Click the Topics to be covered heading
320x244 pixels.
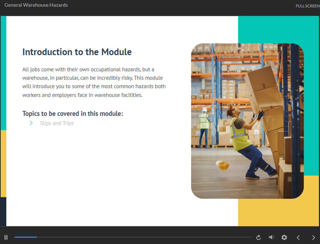click(x=72, y=113)
